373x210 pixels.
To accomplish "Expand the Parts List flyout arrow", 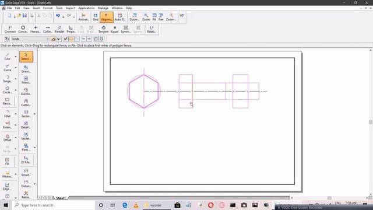I will point(35,148).
